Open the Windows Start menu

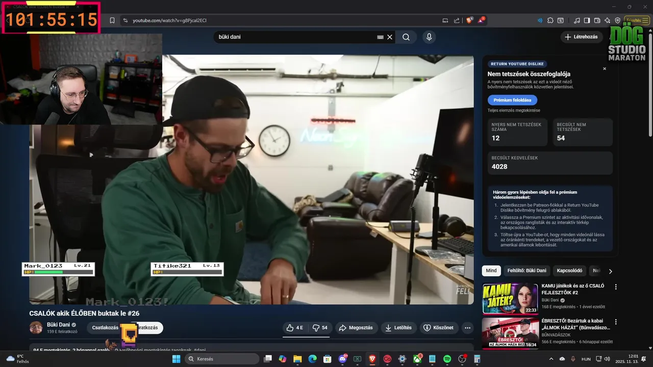pyautogui.click(x=176, y=359)
